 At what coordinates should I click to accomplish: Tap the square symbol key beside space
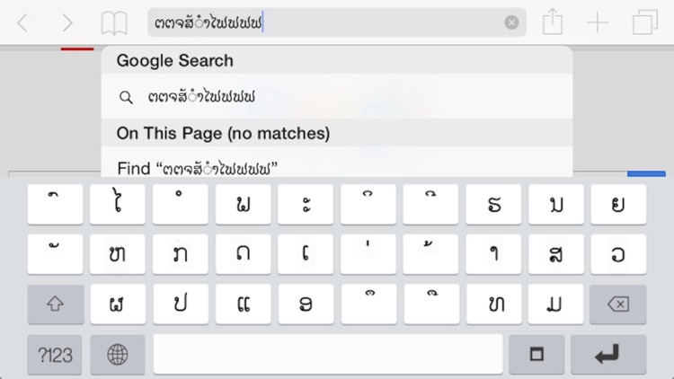tap(537, 355)
